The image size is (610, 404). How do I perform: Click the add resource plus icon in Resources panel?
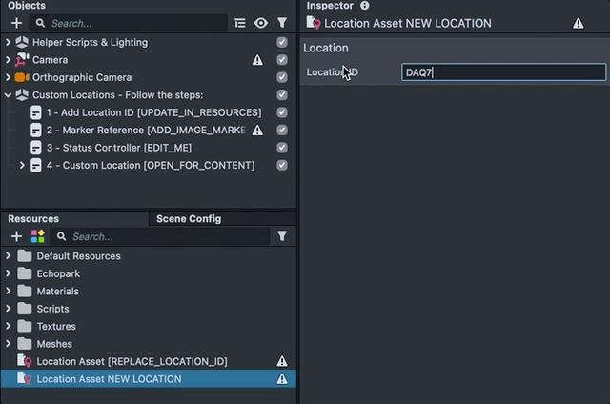16,236
